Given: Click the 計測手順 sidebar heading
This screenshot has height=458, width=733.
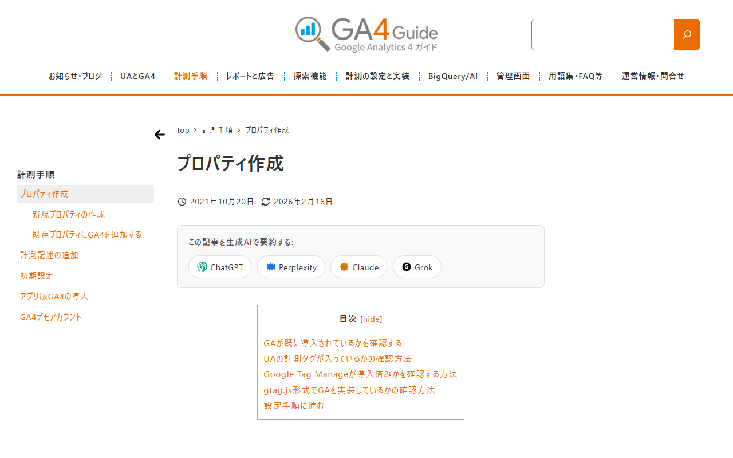Looking at the screenshot, I should [x=36, y=175].
